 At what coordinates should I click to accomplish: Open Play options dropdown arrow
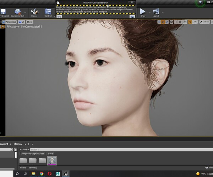(150, 13)
